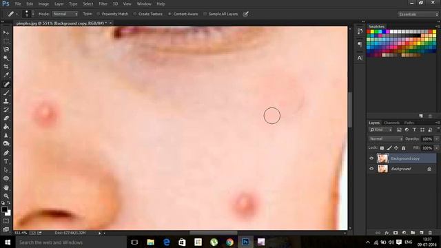Open the Paragraph panel icon
This screenshot has width=441, height=248.
[360, 44]
